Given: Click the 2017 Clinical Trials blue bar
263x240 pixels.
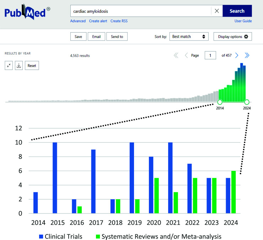Looking at the screenshot, I should pyautogui.click(x=93, y=181).
